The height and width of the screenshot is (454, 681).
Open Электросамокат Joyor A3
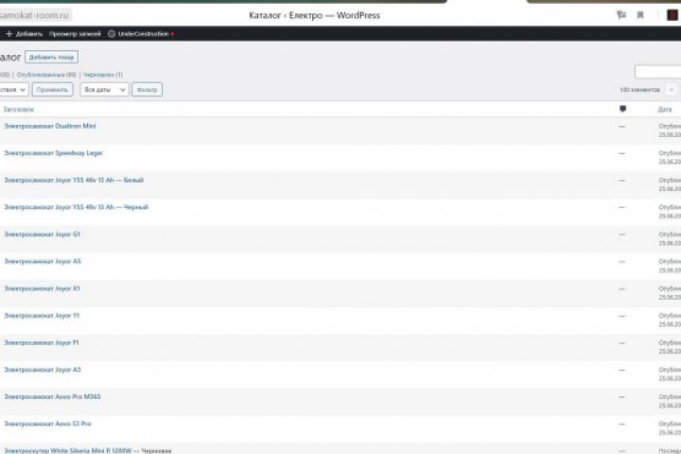(43, 370)
